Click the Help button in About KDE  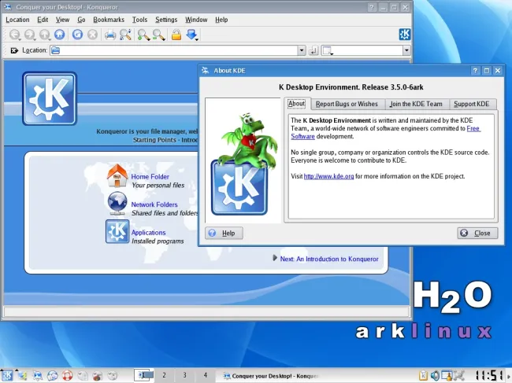224,233
